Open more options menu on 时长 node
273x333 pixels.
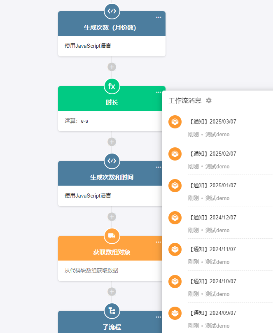pyautogui.click(x=159, y=92)
